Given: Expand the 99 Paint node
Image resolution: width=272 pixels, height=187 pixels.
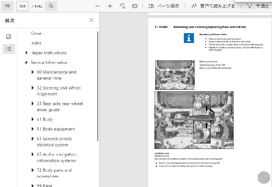Looking at the screenshot, I should [32, 185].
